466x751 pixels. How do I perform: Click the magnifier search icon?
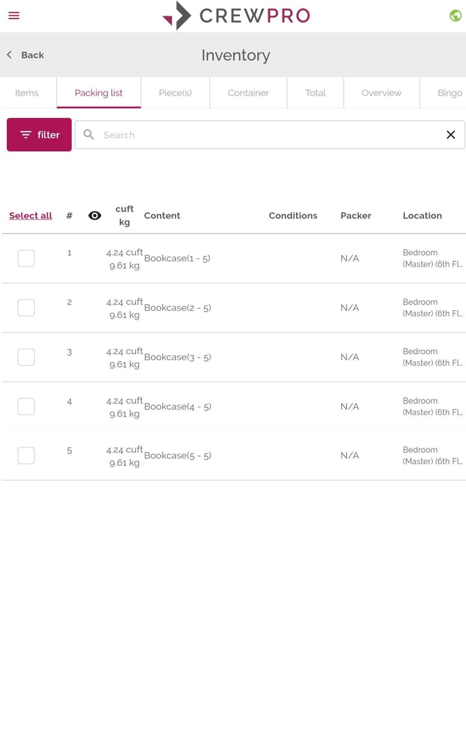coord(89,134)
